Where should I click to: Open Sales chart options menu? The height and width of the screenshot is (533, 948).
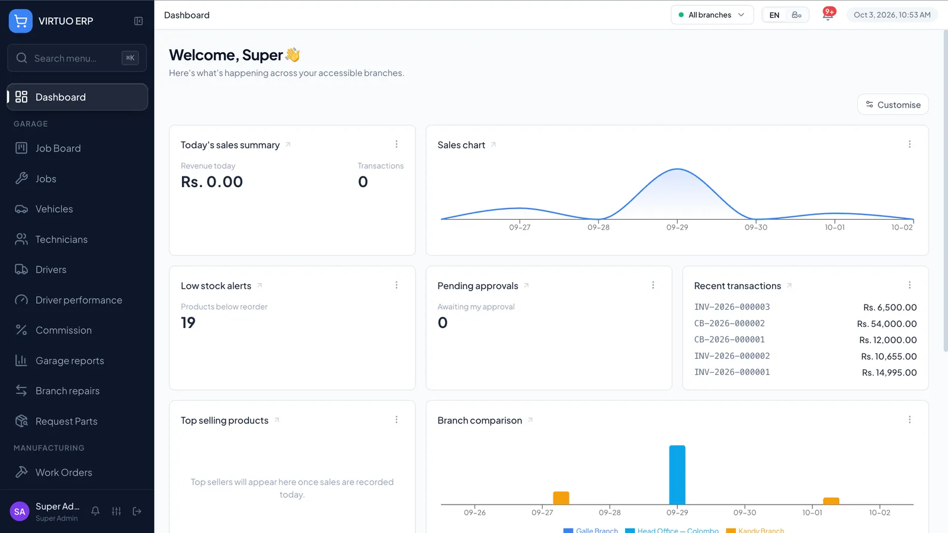(x=909, y=145)
